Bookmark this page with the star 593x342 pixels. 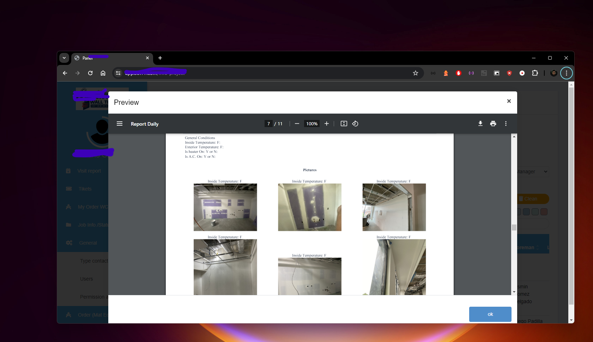coord(415,73)
